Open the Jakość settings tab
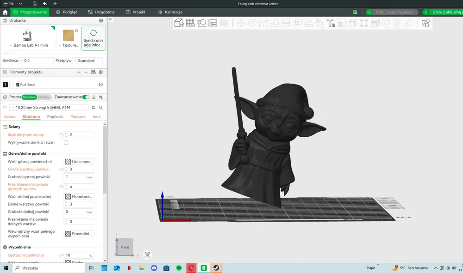463x273 pixels. click(10, 116)
